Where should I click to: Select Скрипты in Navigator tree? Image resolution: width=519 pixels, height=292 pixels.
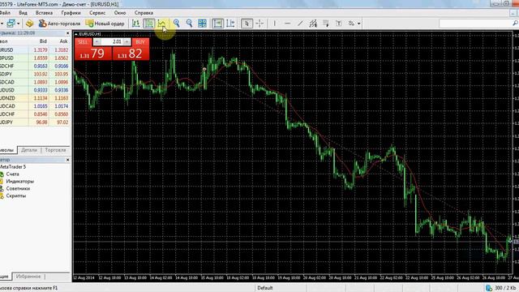[x=16, y=196]
